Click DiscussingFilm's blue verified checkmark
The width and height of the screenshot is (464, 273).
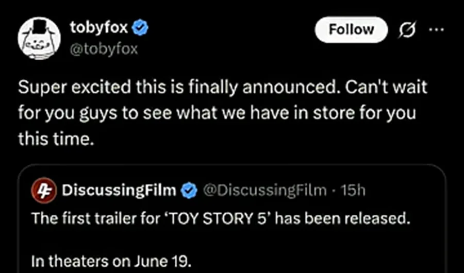190,191
